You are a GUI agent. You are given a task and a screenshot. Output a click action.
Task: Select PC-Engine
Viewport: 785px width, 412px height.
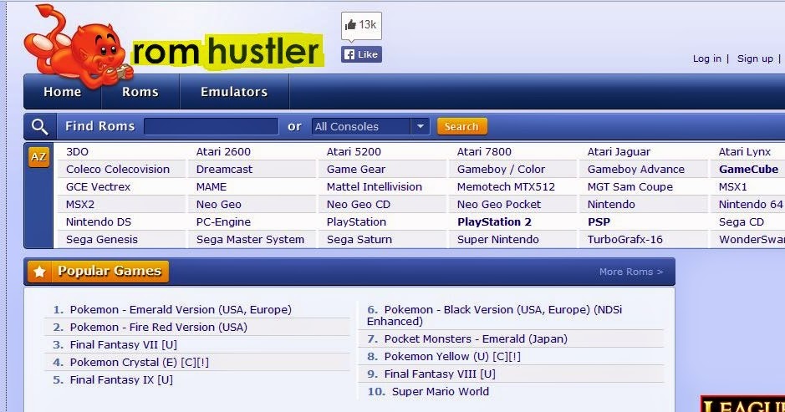(223, 221)
